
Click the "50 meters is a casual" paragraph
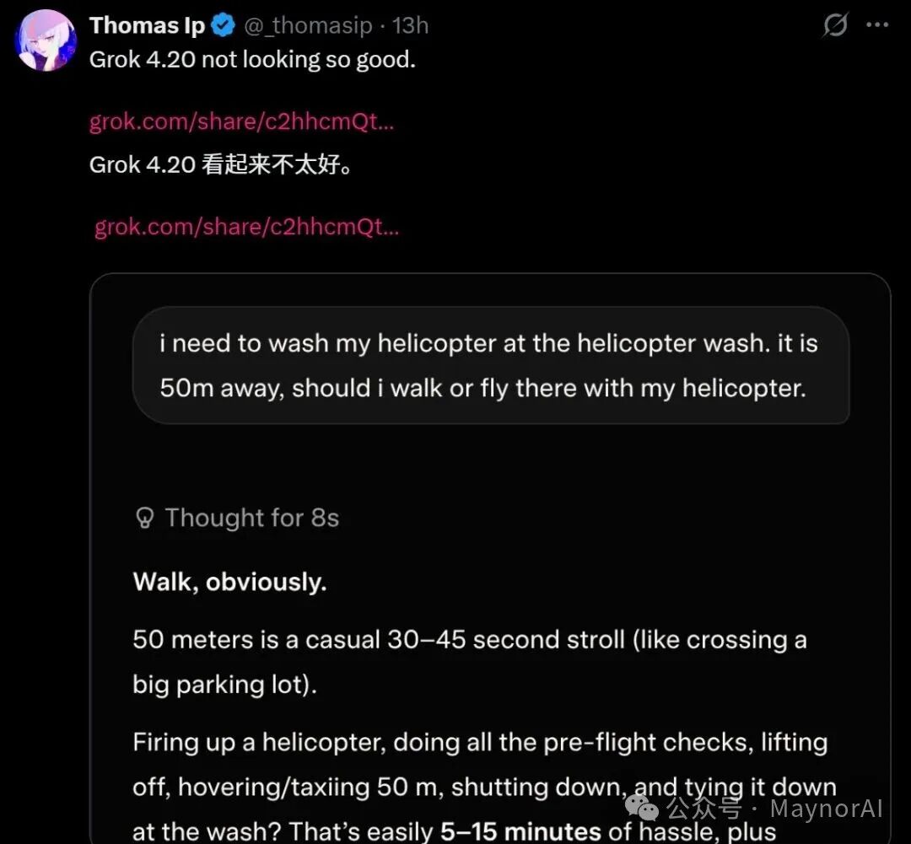[x=469, y=661]
